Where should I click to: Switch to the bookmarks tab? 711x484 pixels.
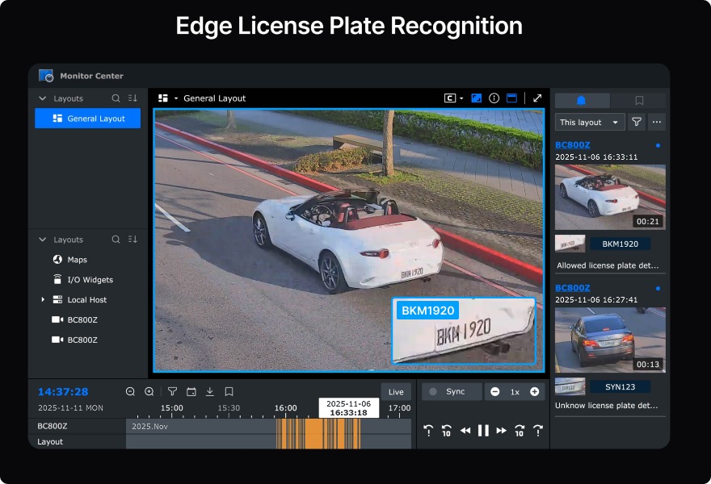pos(639,101)
